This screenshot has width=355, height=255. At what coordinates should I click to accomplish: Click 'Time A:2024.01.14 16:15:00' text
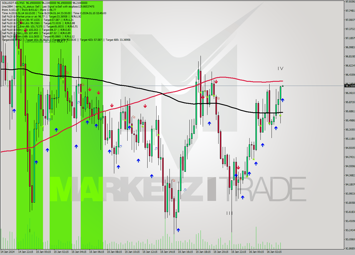coord(18,13)
